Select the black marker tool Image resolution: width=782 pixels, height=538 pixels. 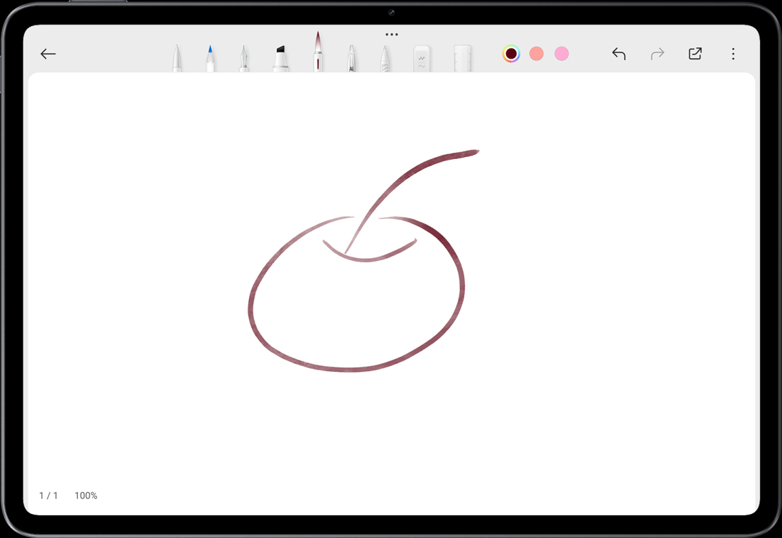point(280,58)
